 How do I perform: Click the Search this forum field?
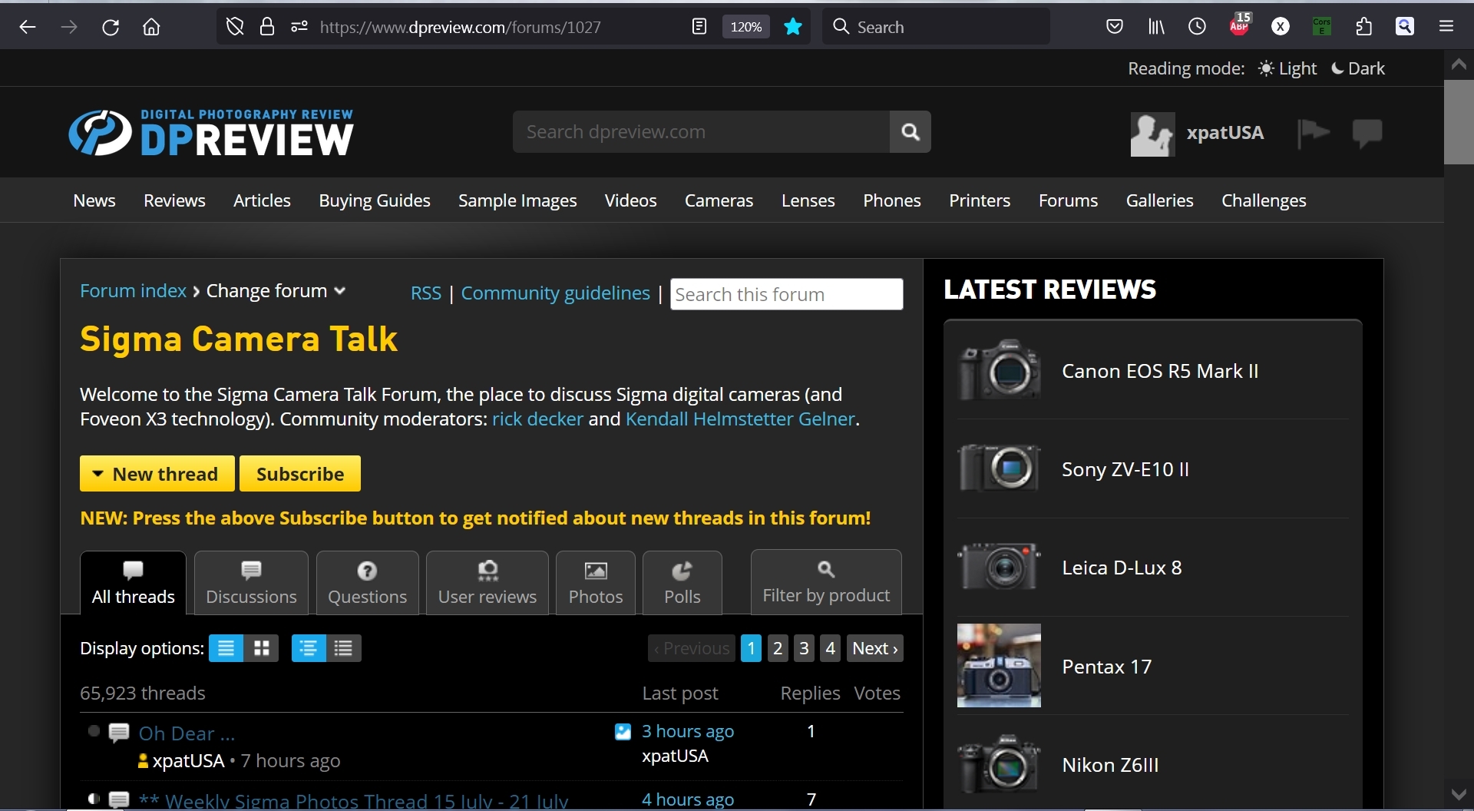(x=785, y=294)
